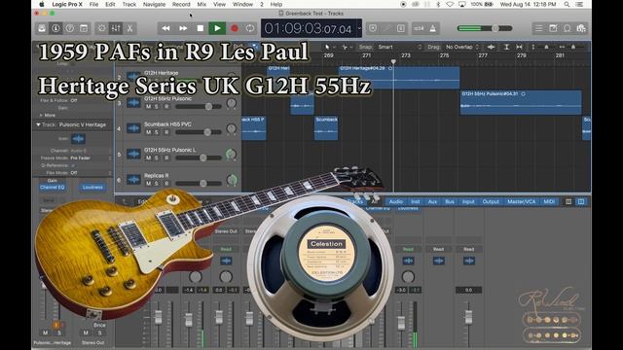Viewport: 623px width, 350px height.
Task: Toggle waveform zoom button in tracks toolbar
Action: [x=491, y=47]
